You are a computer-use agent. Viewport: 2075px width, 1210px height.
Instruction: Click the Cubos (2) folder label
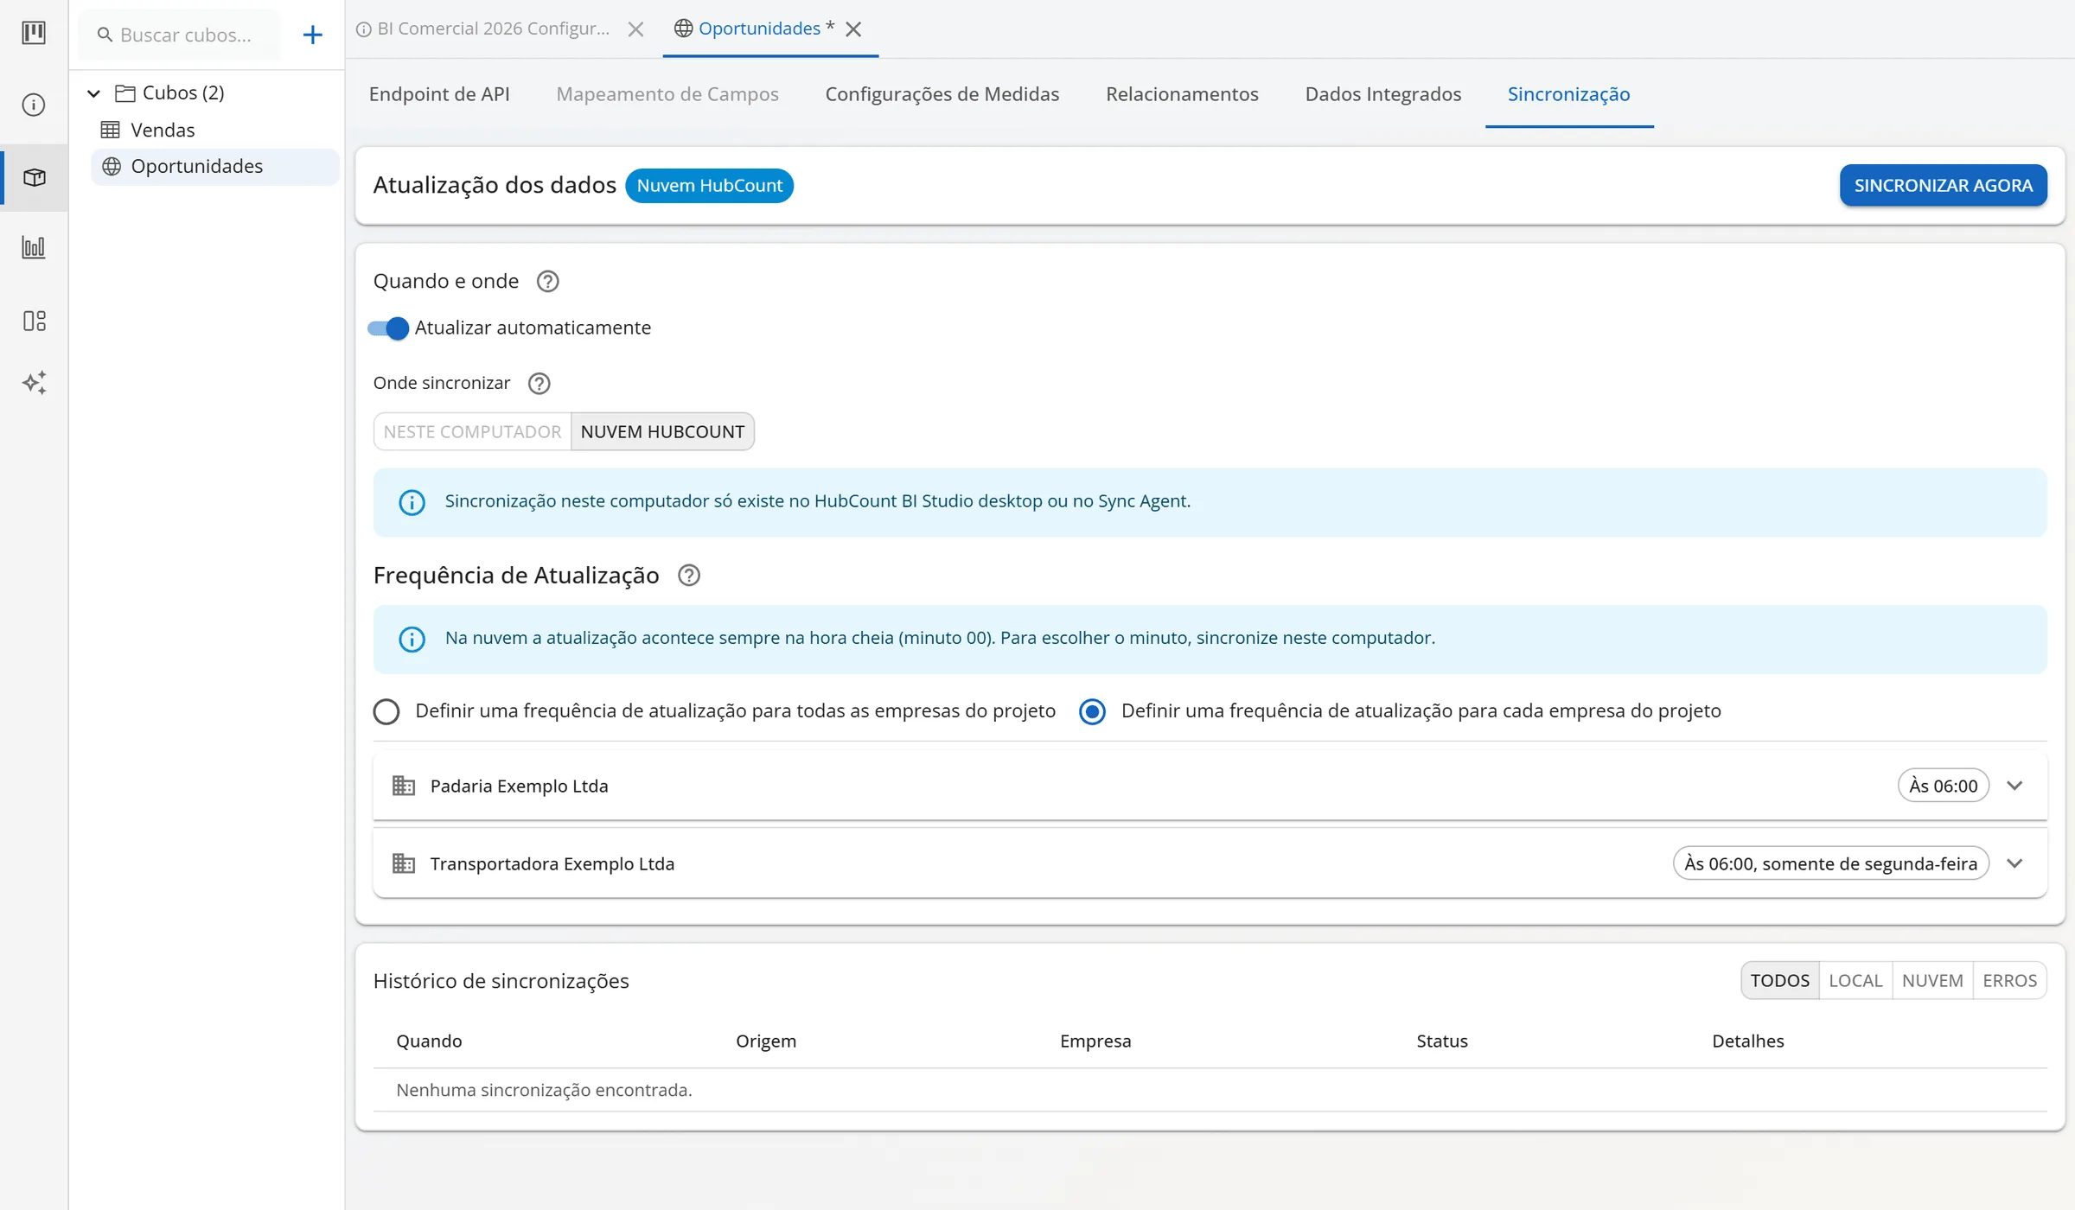click(x=183, y=92)
